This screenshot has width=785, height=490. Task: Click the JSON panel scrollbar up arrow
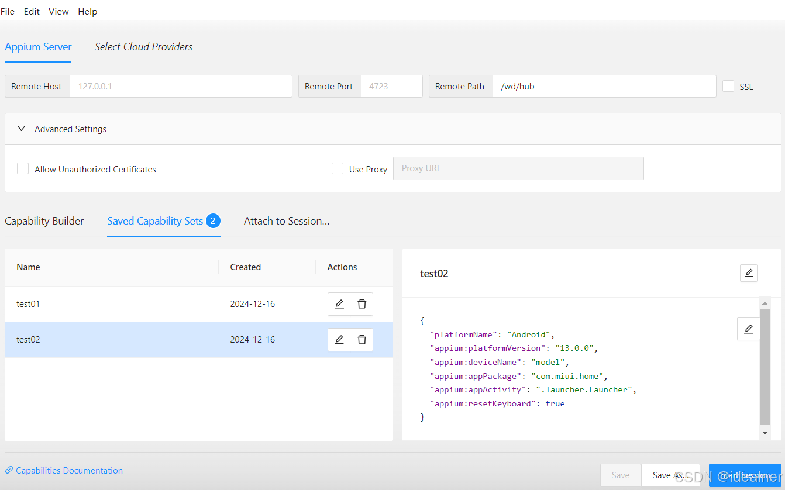[x=765, y=303]
